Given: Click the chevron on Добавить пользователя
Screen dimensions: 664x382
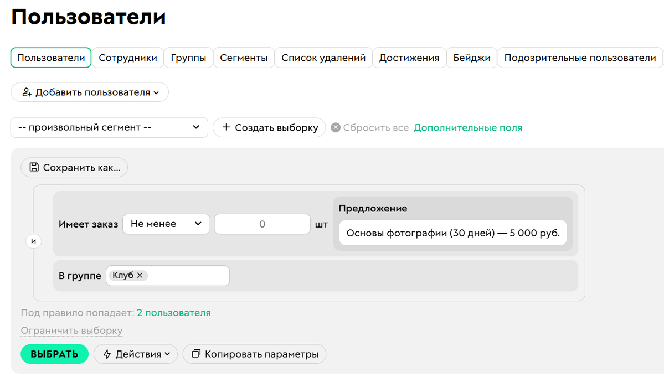Looking at the screenshot, I should coord(155,92).
